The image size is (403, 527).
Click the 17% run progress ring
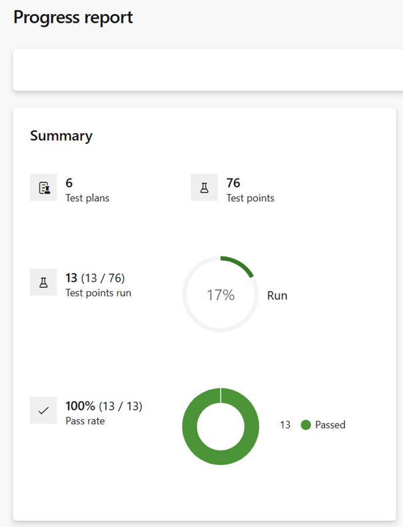[220, 294]
